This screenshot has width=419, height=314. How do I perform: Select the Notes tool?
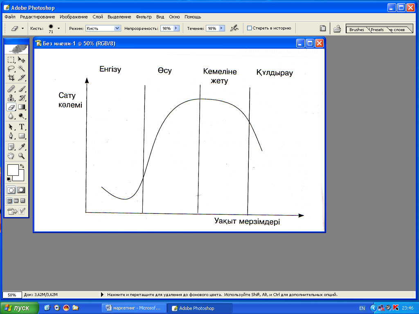11,147
